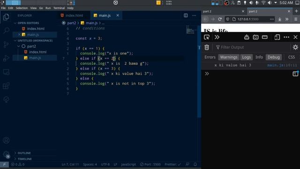Screen dimensions: 300x169
Task: Open the Selection menu
Action: [x=22, y=8]
